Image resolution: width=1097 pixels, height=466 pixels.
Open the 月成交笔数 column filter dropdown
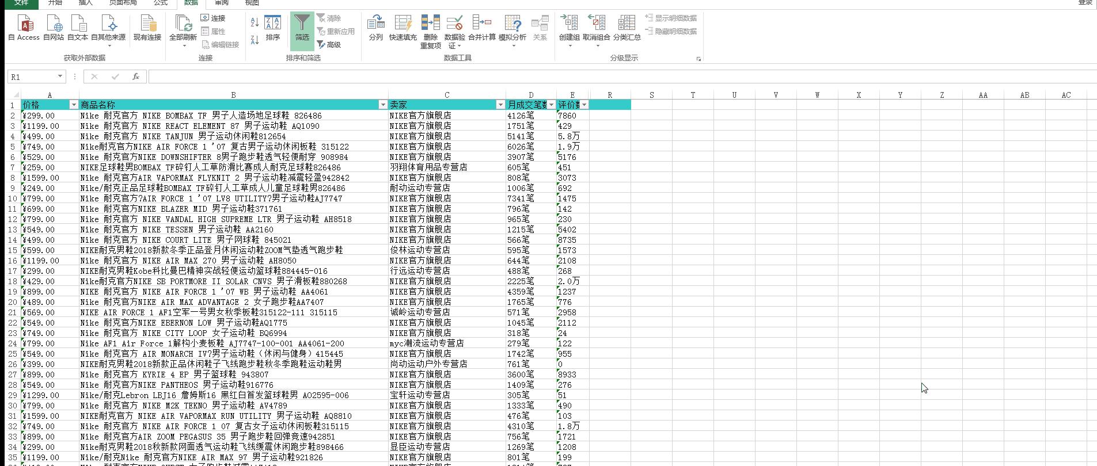point(551,105)
